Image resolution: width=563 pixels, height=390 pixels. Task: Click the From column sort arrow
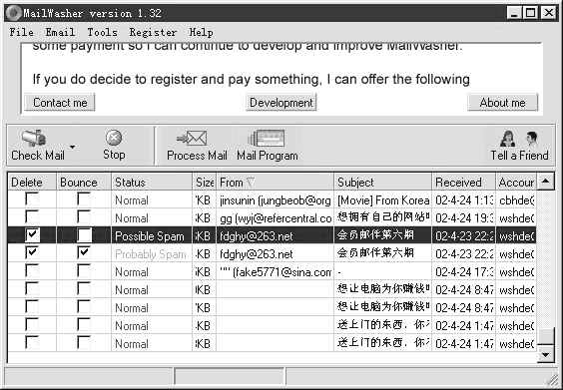[251, 183]
